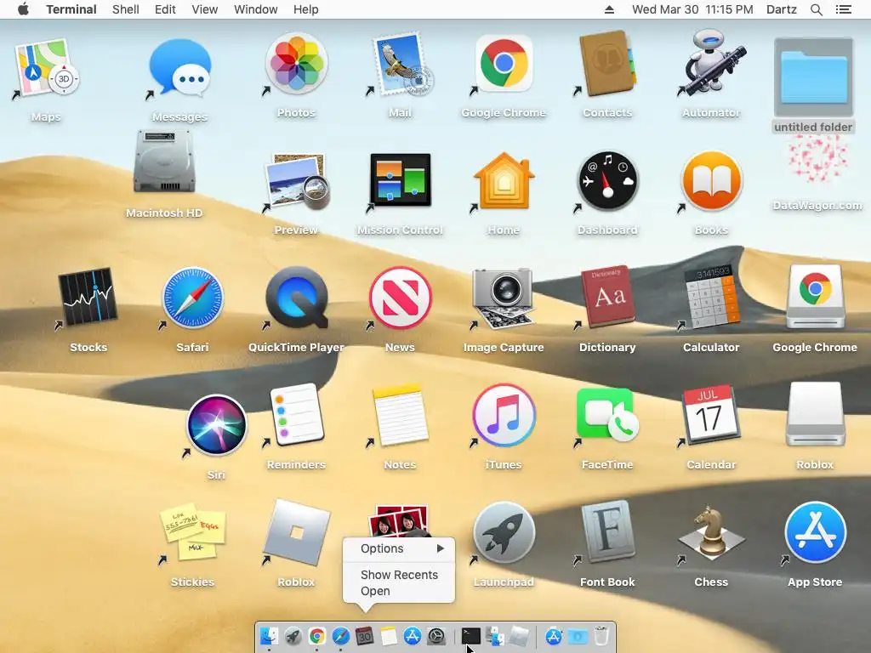Open the FaceTime app icon

click(x=607, y=415)
